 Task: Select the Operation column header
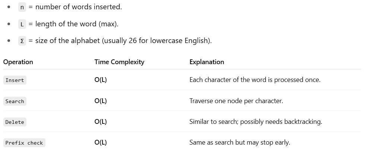tap(18, 62)
